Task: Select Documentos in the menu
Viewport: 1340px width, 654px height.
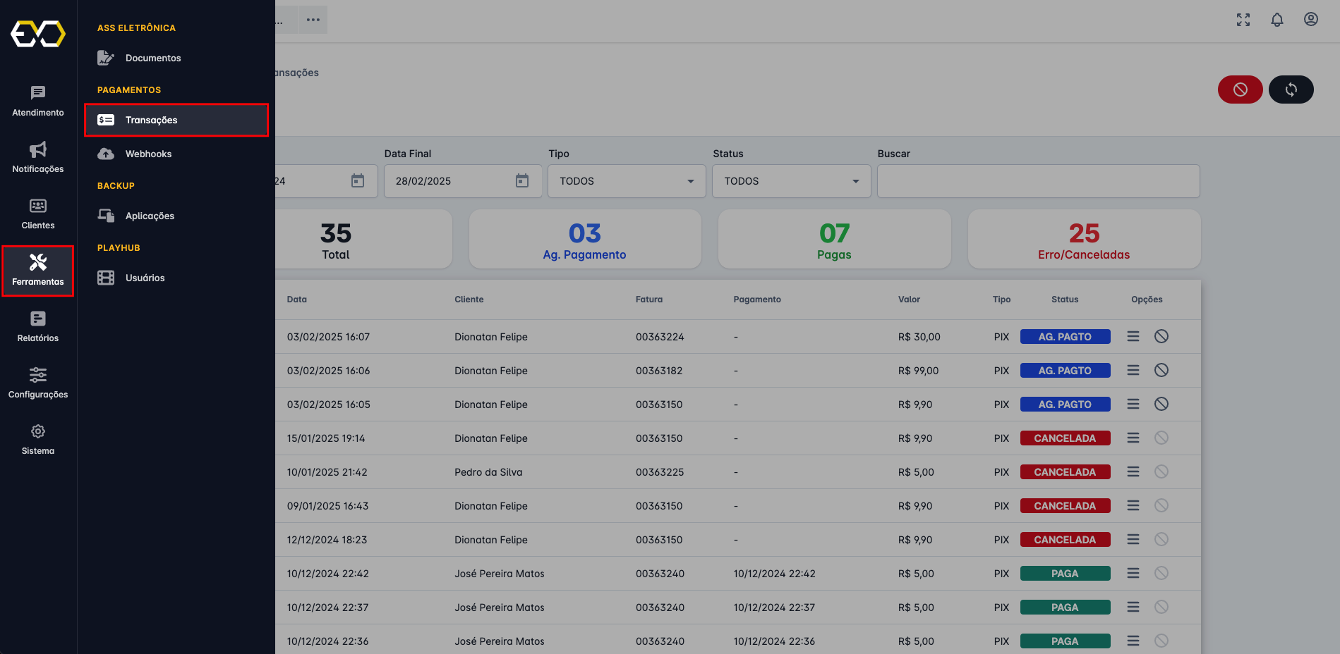Action: point(153,58)
